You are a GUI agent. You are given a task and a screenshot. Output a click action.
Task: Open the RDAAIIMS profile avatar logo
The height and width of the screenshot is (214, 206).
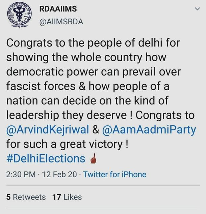[x=19, y=17]
